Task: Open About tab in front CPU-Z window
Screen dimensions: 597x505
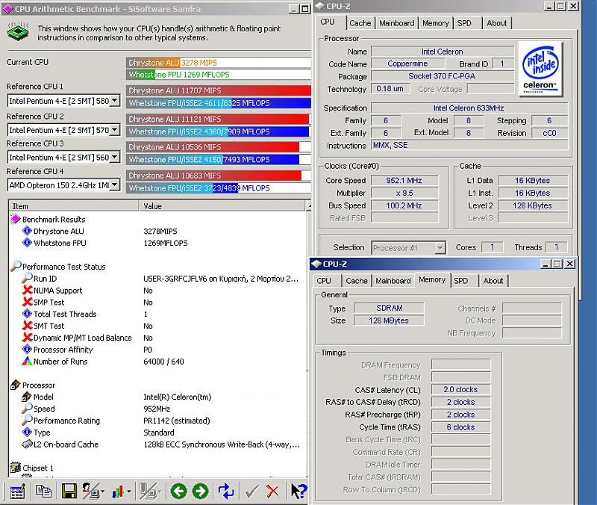Action: click(x=493, y=281)
